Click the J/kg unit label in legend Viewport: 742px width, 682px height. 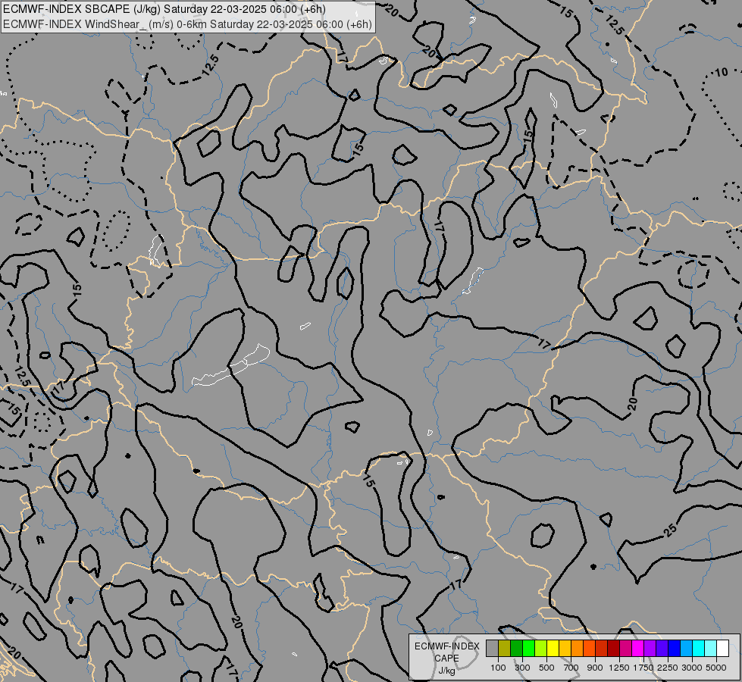click(446, 671)
